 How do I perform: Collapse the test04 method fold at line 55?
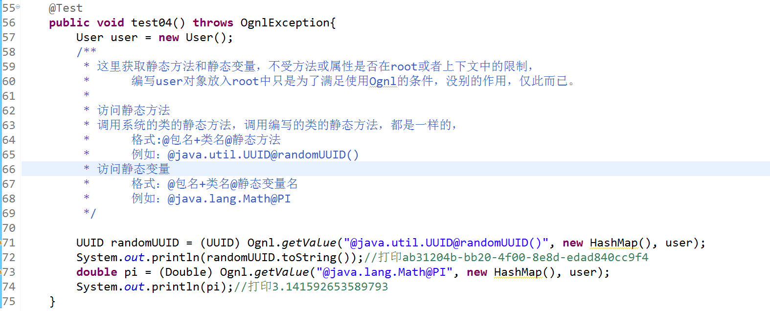[x=18, y=7]
